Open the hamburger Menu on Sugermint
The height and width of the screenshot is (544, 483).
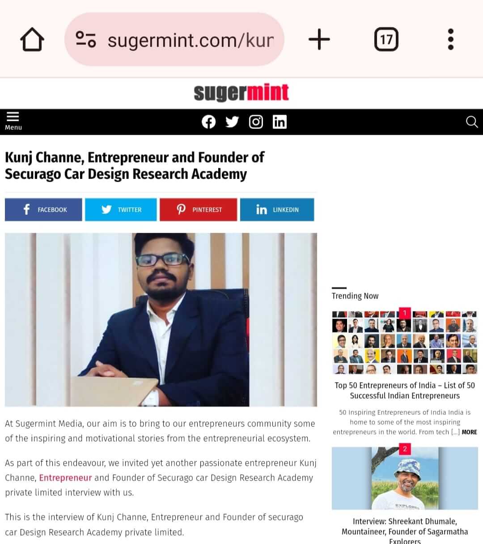[13, 121]
